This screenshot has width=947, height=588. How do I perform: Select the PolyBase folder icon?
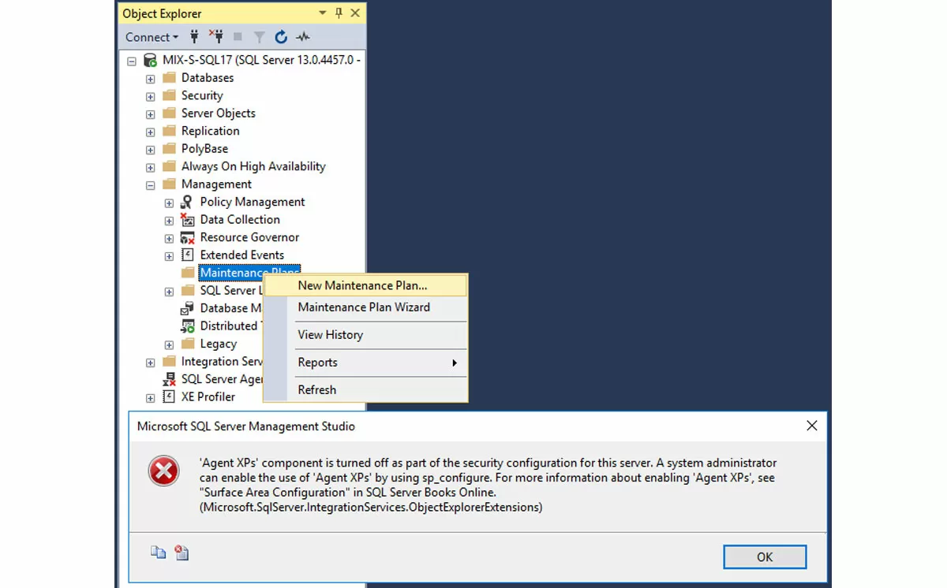pos(169,148)
